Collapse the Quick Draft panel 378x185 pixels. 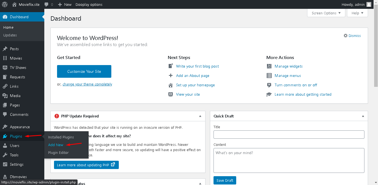[363, 116]
